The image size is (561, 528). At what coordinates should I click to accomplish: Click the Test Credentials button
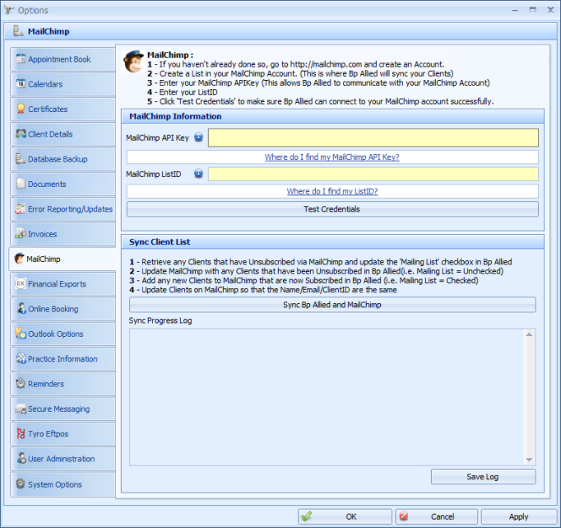click(x=332, y=209)
